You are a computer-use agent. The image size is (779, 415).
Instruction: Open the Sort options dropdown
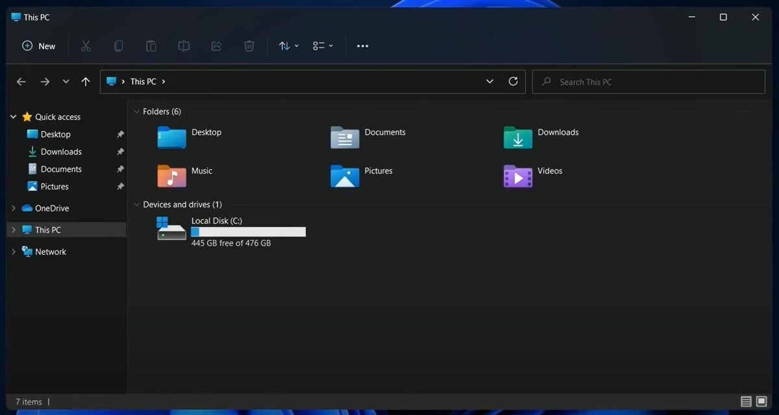click(288, 46)
